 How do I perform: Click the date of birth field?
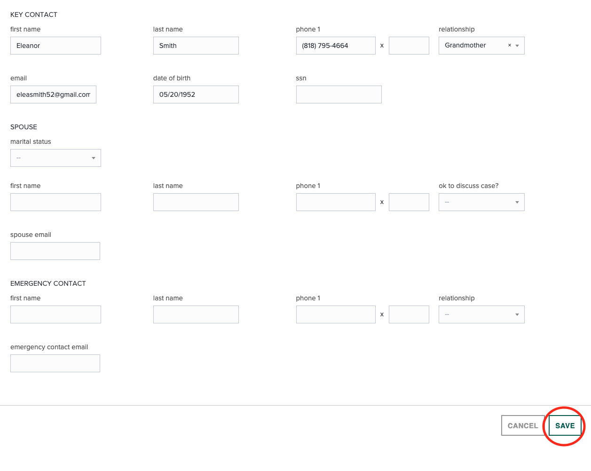tap(196, 94)
